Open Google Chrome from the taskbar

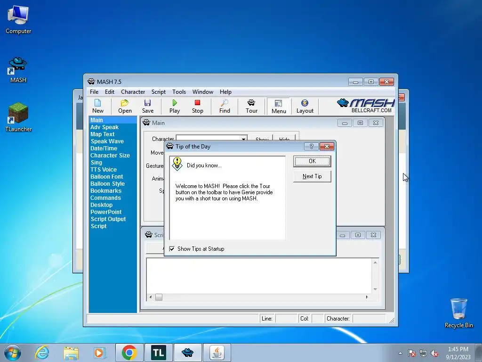coord(129,353)
